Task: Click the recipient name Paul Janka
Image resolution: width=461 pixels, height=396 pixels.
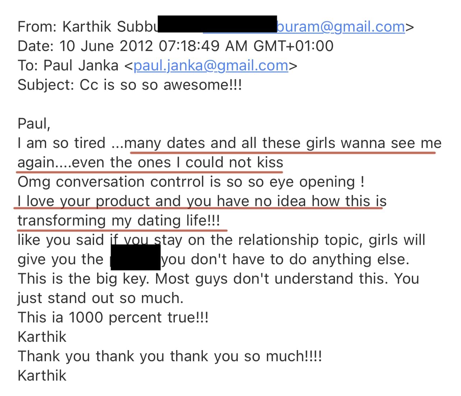Action: pos(81,66)
